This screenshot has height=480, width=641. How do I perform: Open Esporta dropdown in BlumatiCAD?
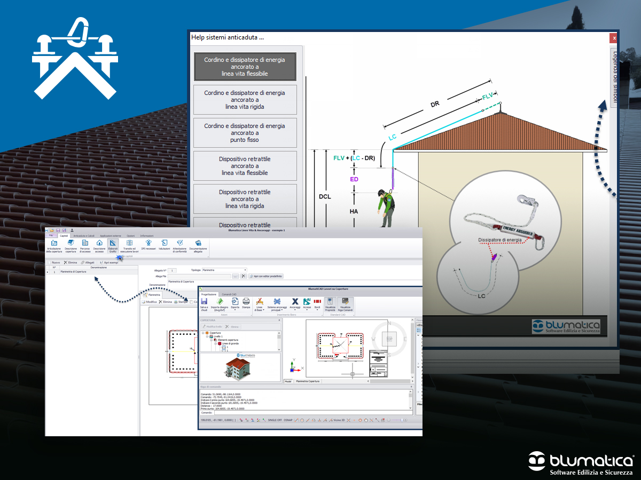click(234, 305)
